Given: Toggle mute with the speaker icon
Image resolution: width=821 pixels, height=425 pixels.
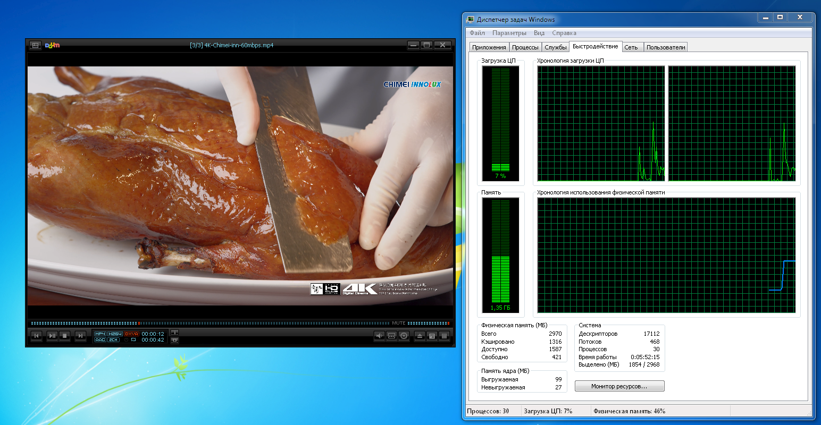Looking at the screenshot, I should [x=379, y=336].
